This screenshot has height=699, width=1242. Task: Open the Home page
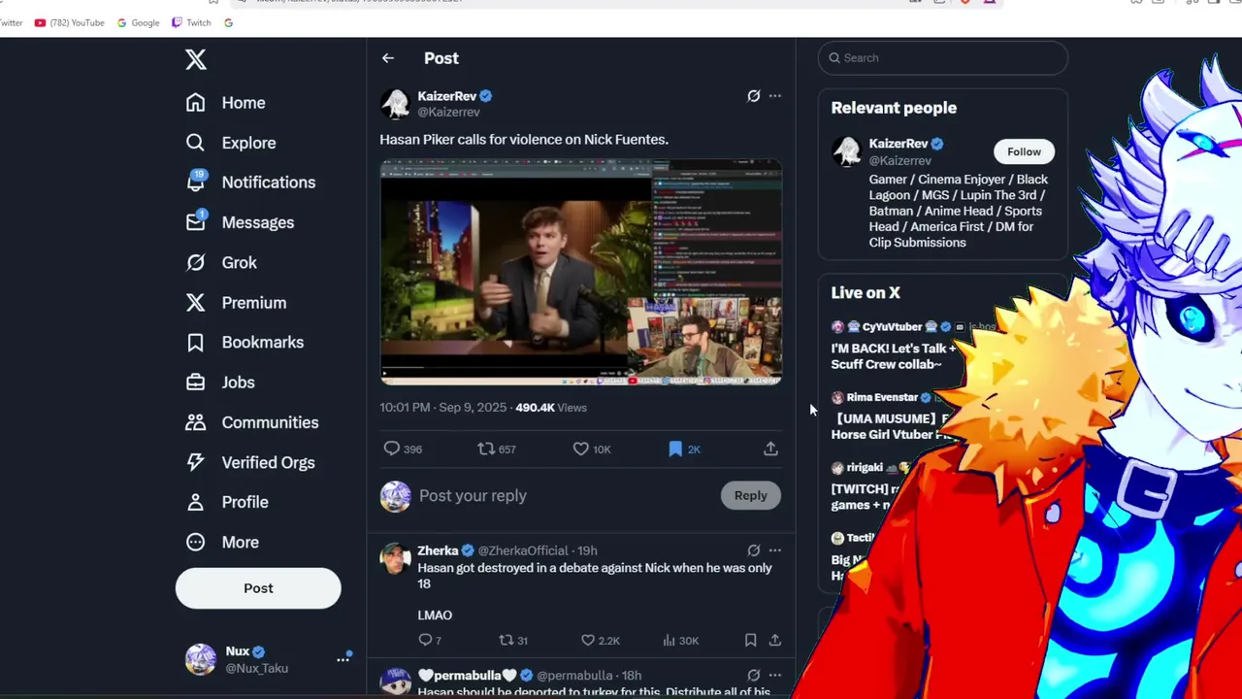click(x=225, y=103)
